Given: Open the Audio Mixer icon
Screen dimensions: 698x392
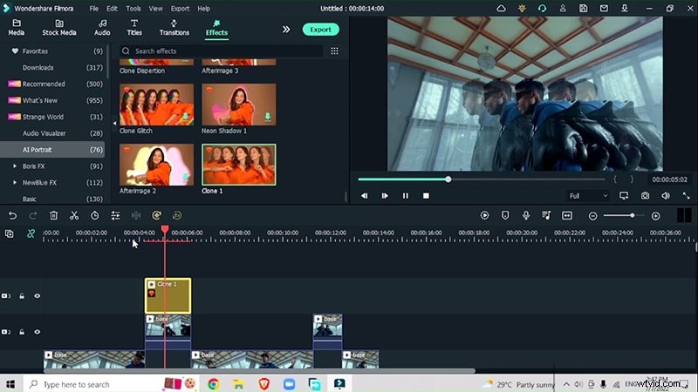Looking at the screenshot, I should pyautogui.click(x=546, y=215).
